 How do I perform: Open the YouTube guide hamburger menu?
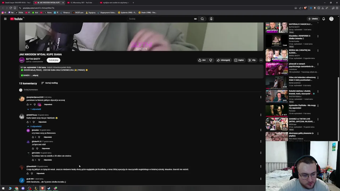point(5,19)
